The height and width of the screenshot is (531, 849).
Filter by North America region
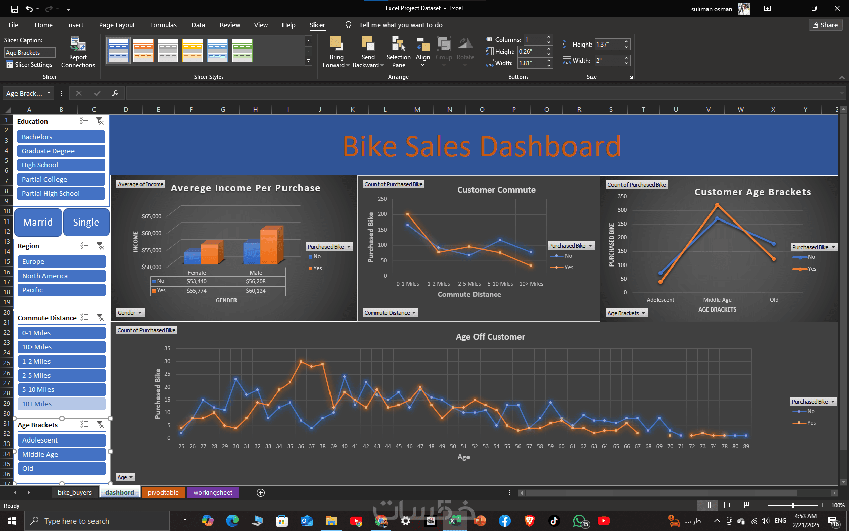(x=61, y=276)
